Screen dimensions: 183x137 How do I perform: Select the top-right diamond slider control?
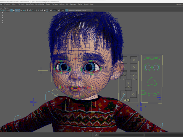(133, 60)
